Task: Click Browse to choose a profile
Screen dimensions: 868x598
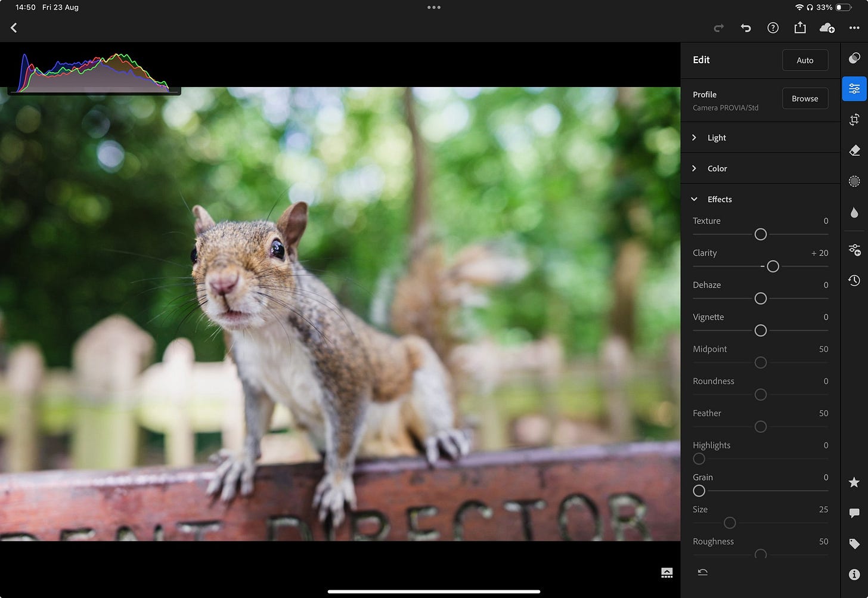Action: point(804,98)
